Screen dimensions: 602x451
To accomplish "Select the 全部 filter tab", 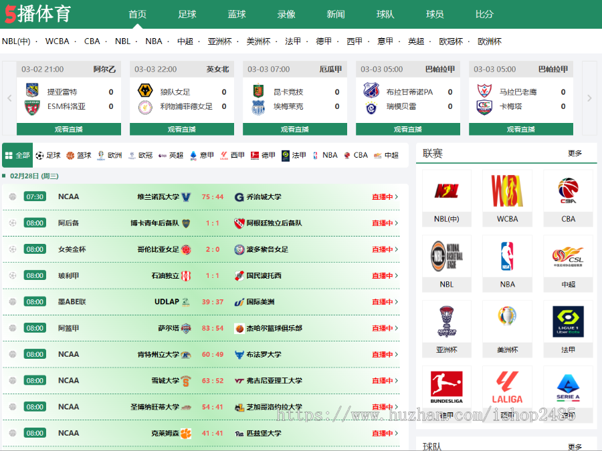I will point(17,155).
